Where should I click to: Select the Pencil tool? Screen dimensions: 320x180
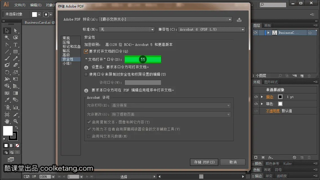coord(15,58)
